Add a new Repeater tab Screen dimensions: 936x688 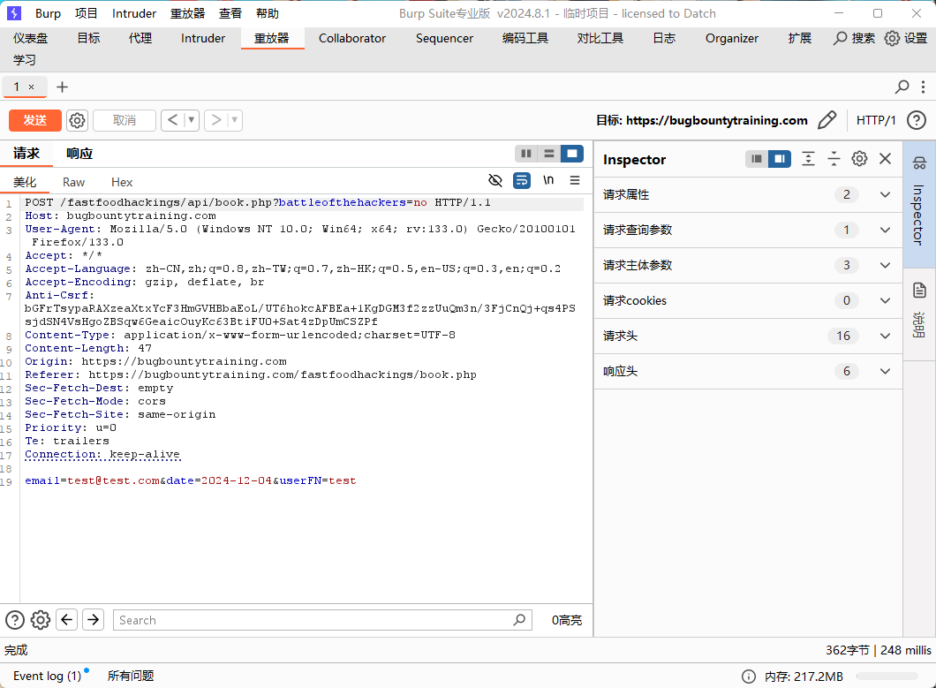62,87
